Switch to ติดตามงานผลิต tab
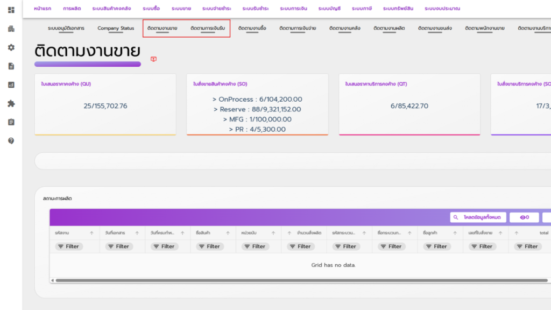 (389, 28)
